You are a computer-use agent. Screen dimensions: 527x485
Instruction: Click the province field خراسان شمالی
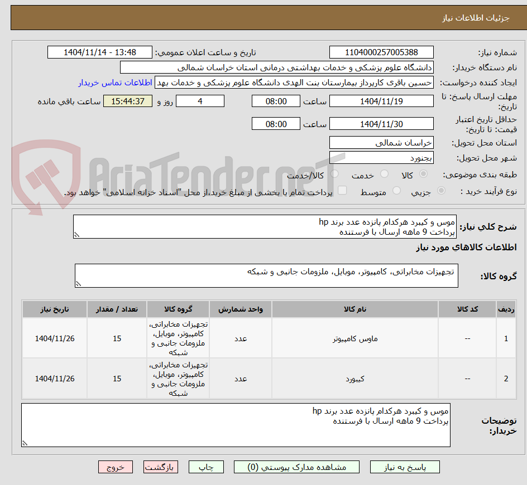coord(381,143)
